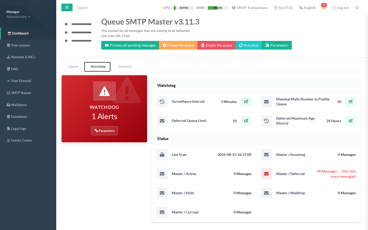Click the Master / Hold envelope icon

162,193
